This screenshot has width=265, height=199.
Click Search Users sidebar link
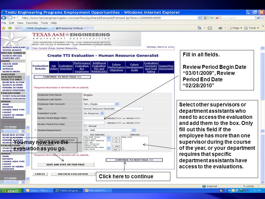click(11, 72)
